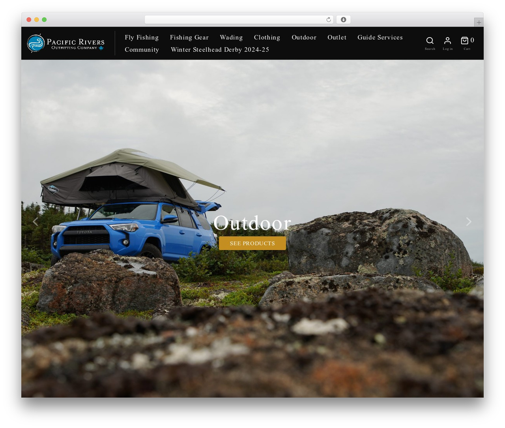Viewport: 505px width, 428px height.
Task: Visit the Outlet navigation link
Action: 337,38
